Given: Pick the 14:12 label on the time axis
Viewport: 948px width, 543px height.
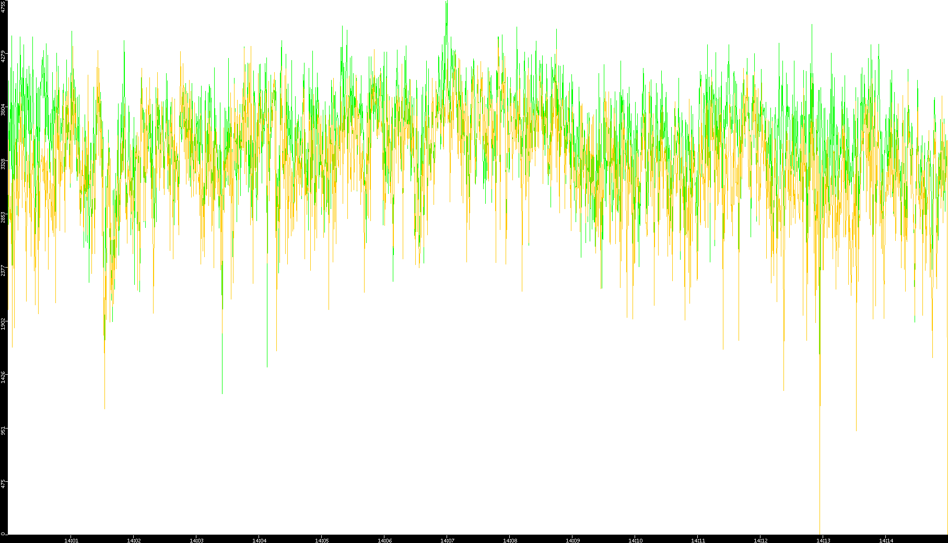Looking at the screenshot, I should (x=760, y=540).
